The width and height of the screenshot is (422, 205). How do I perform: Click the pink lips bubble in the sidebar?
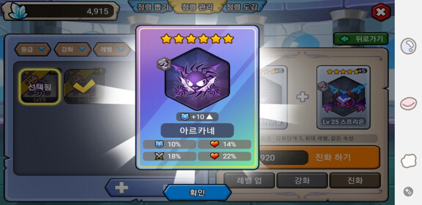(x=408, y=104)
